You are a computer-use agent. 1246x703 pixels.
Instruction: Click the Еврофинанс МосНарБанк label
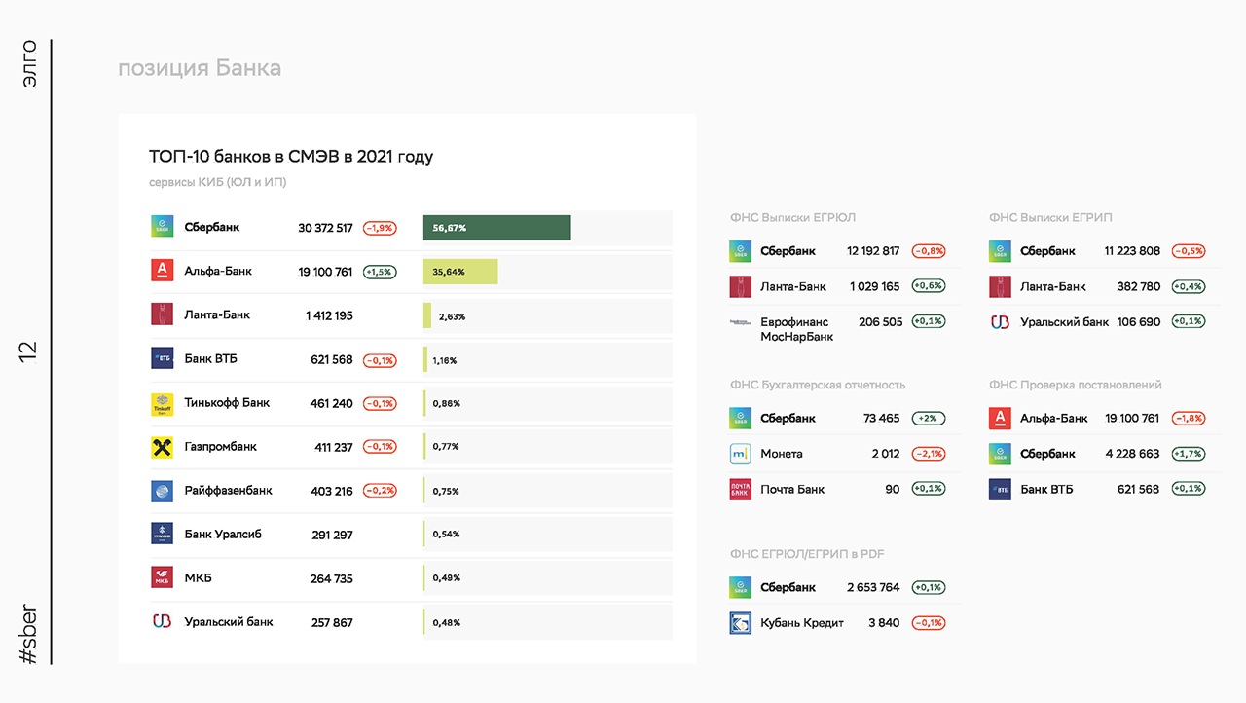pyautogui.click(x=796, y=329)
